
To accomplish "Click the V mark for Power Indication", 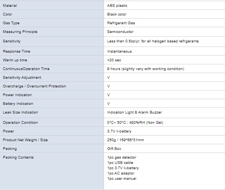I will (109, 95).
